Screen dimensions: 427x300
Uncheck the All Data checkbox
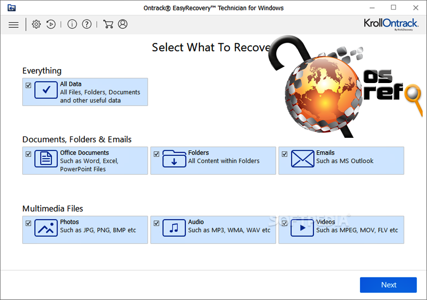(28, 85)
